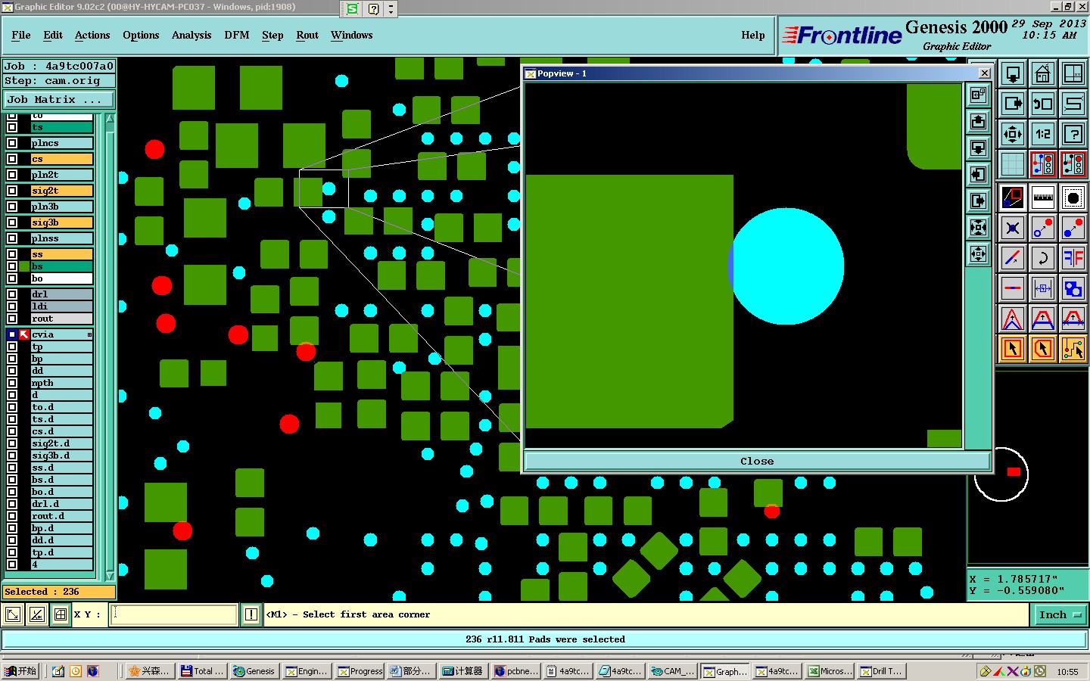Click the previous zoom (undo view) icon
1090x681 pixels.
coord(1043,104)
